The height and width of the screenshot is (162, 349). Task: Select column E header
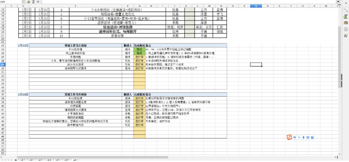pos(75,6)
